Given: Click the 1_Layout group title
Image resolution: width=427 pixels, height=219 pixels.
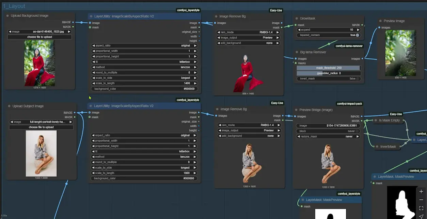Looking at the screenshot, I should (x=14, y=6).
